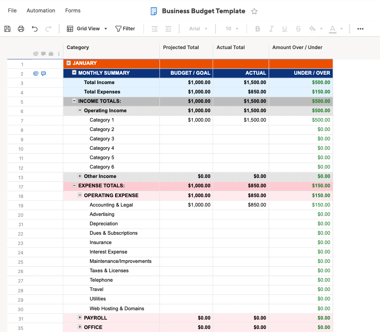380x332 pixels.
Task: Click the Save icon in the toolbar
Action: 7,29
